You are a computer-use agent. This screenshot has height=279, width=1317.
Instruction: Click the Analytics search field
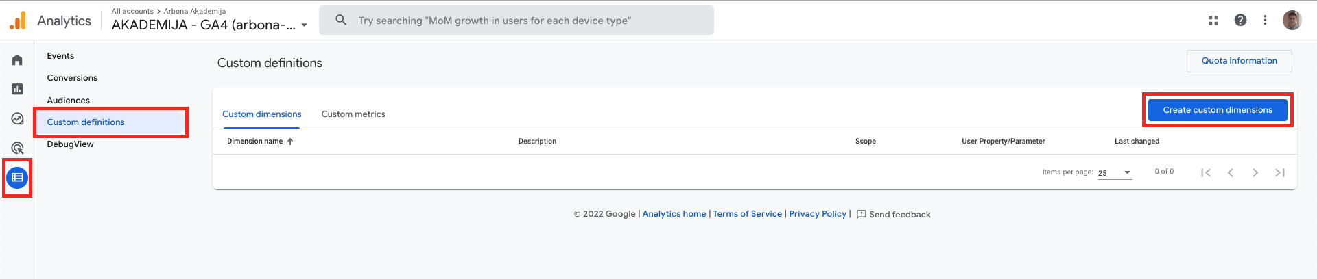pos(517,21)
